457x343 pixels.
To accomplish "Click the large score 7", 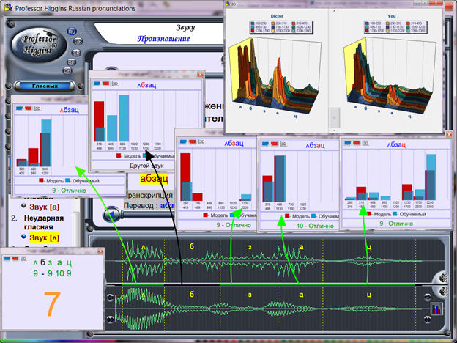I will (52, 304).
